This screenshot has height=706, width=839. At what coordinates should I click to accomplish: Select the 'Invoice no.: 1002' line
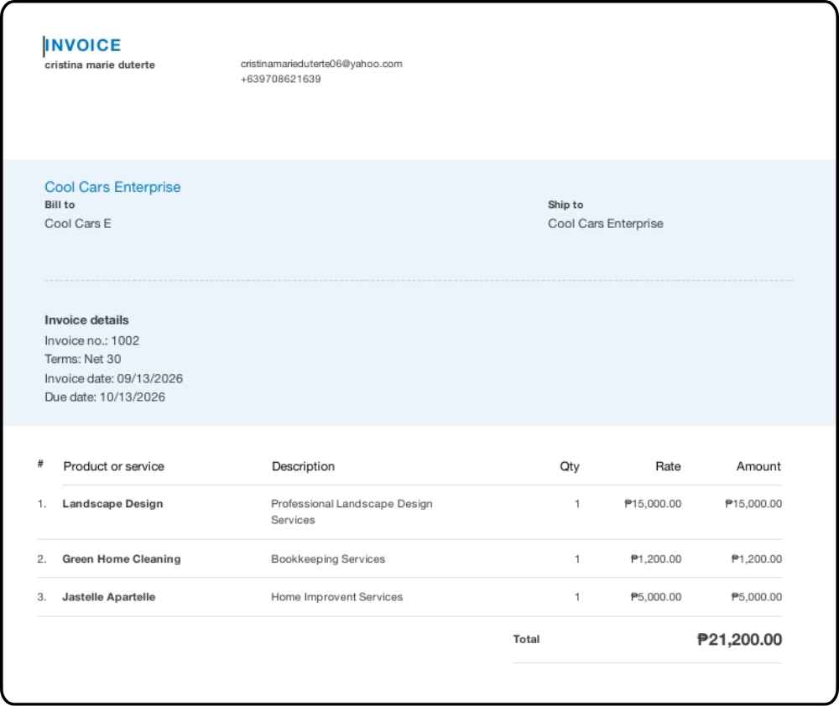[91, 340]
